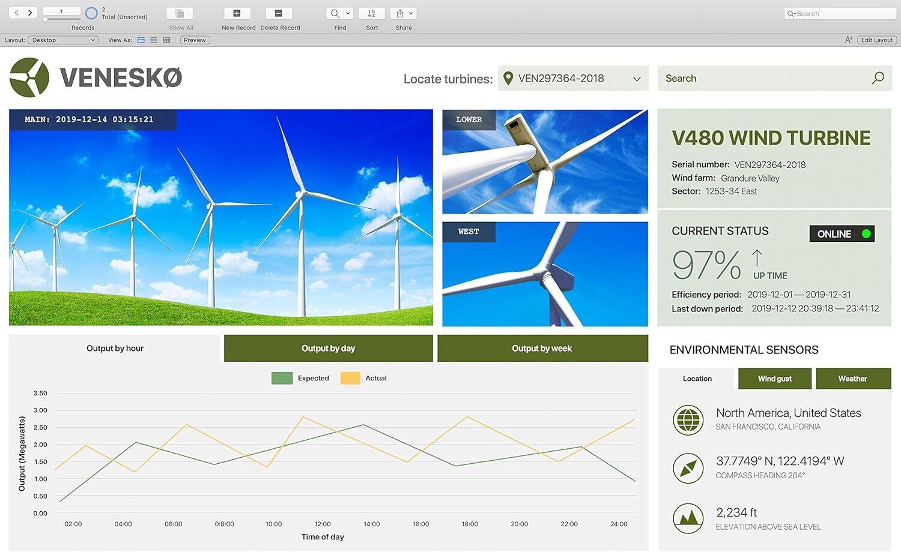Image resolution: width=901 pixels, height=552 pixels.
Task: Toggle the ONLINE status indicator
Action: click(x=842, y=233)
